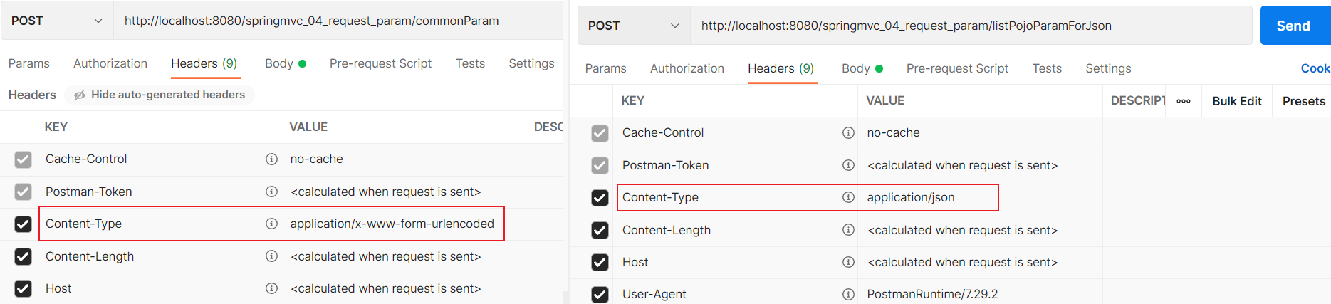Click info icon next to left Host header
This screenshot has height=304, width=1331.
pos(271,288)
